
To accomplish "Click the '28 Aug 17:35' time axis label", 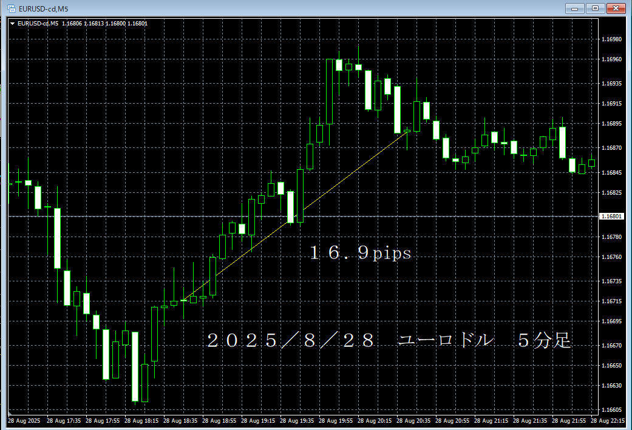I will click(x=64, y=421).
